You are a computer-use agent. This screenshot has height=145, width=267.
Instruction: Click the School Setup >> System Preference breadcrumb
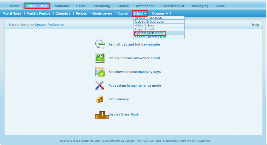tap(36, 25)
